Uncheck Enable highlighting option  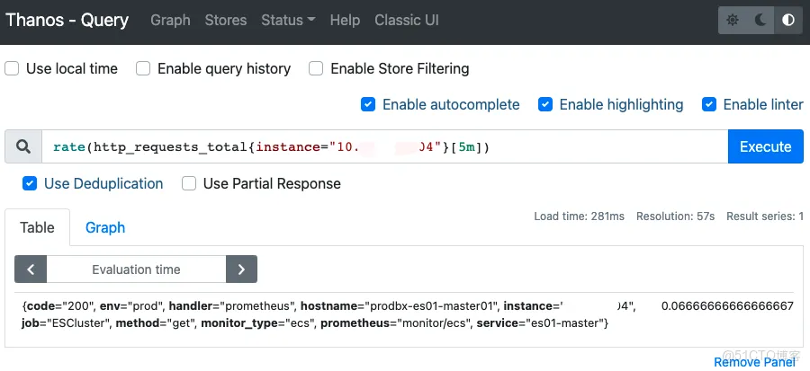[545, 104]
